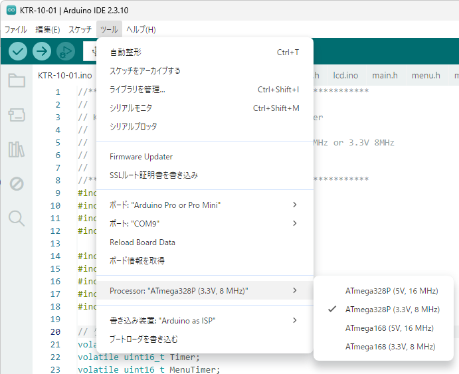
Task: Start the Debug play button
Action: pyautogui.click(x=65, y=52)
